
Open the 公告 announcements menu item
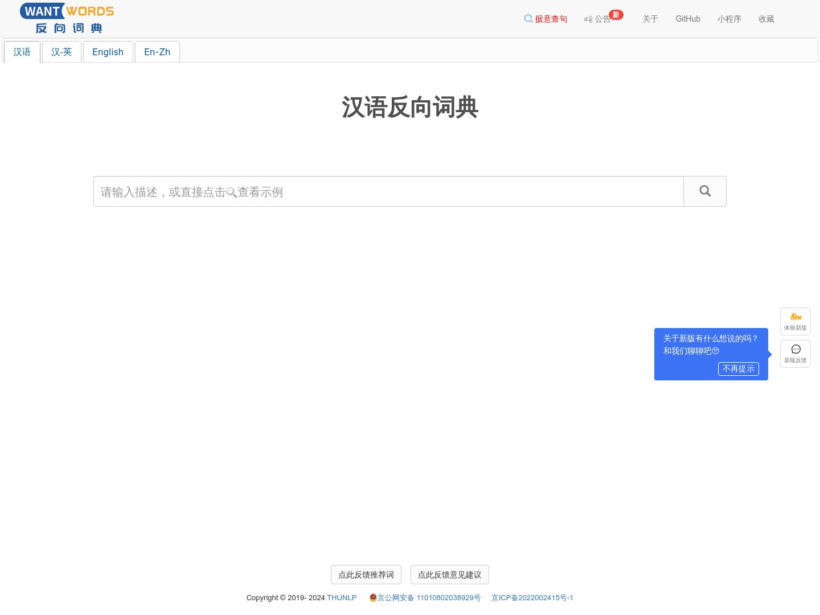[x=597, y=19]
